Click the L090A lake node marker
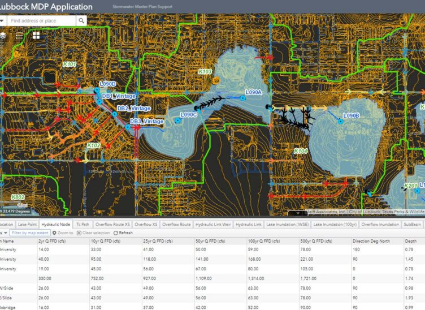 [x=243, y=98]
